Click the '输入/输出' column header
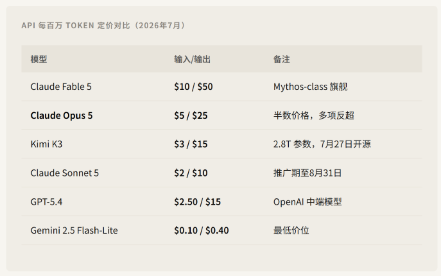 point(192,59)
